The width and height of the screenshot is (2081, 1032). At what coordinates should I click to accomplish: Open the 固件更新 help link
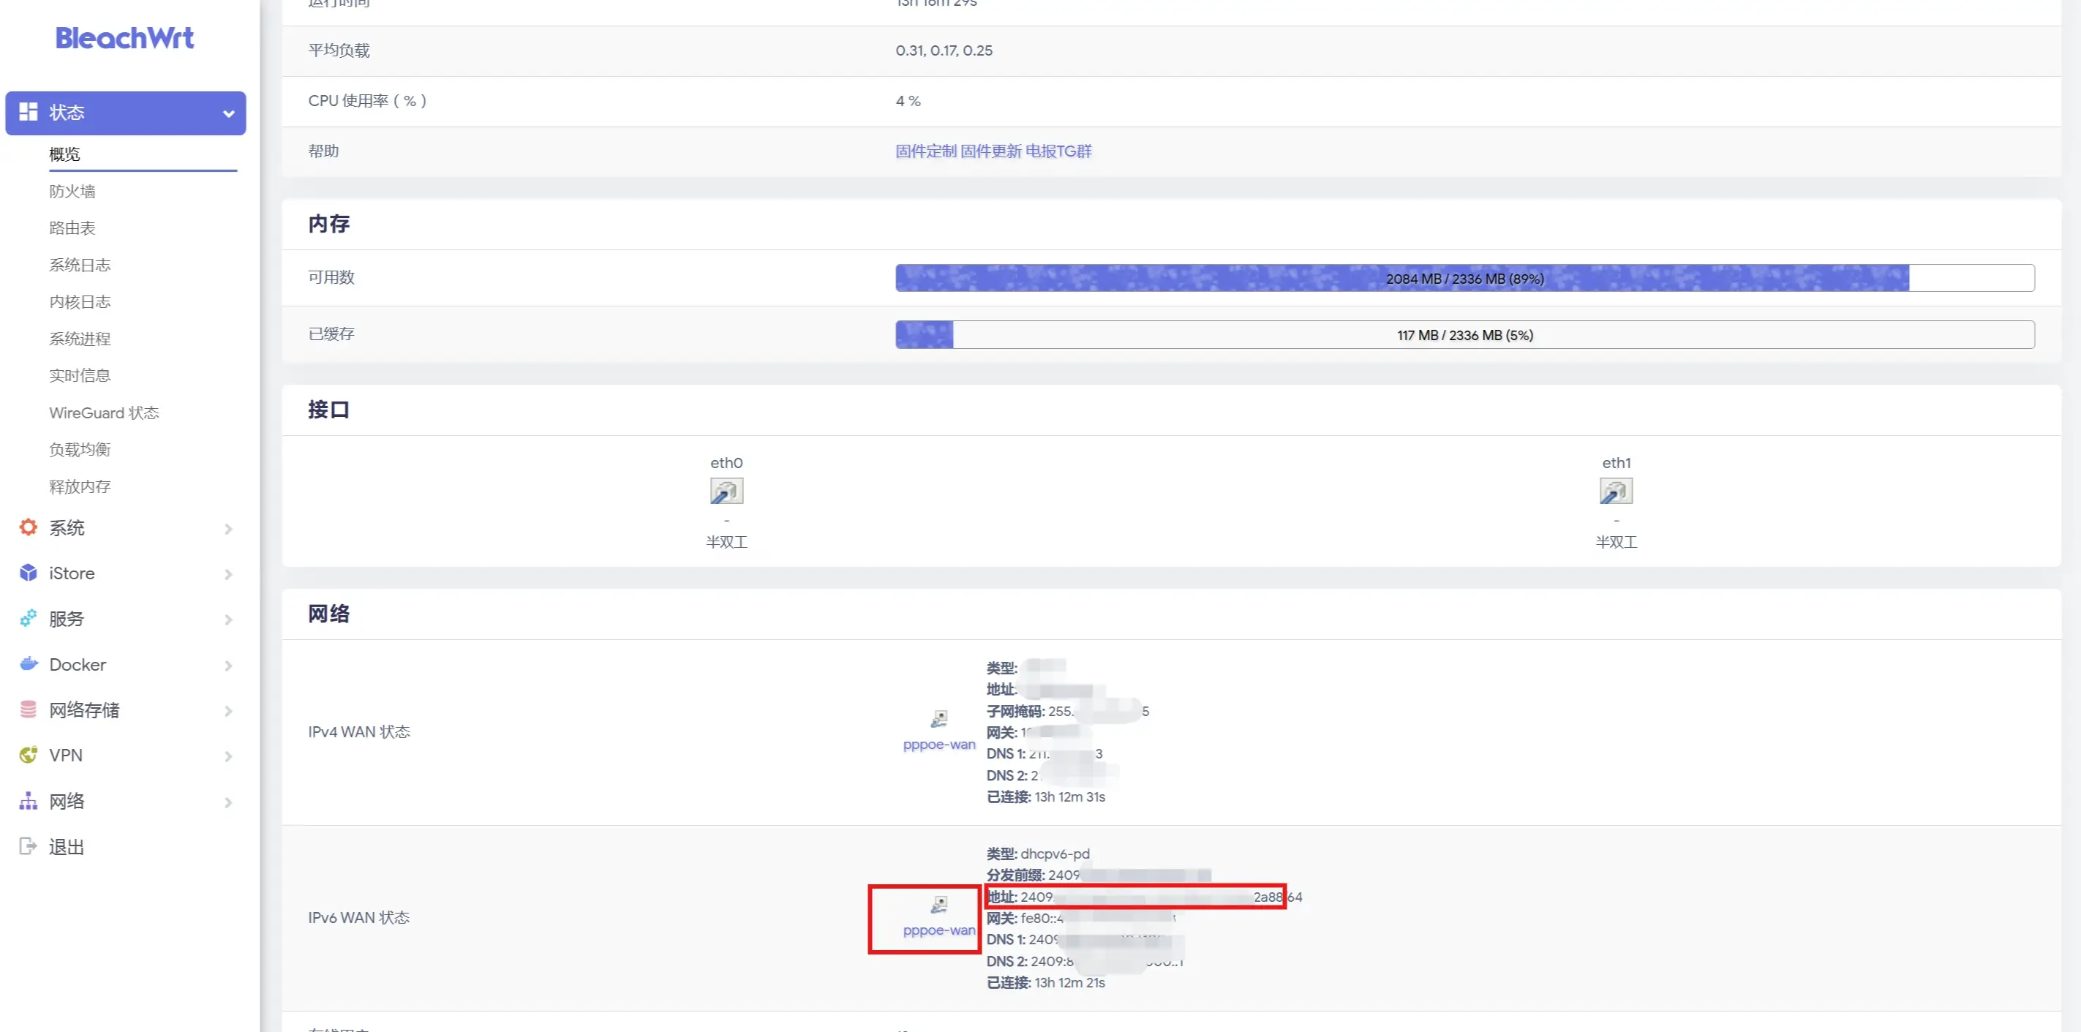pyautogui.click(x=990, y=151)
